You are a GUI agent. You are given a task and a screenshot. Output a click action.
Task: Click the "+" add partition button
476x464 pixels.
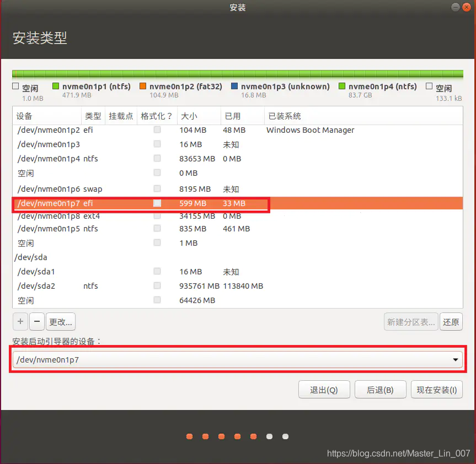tap(20, 321)
